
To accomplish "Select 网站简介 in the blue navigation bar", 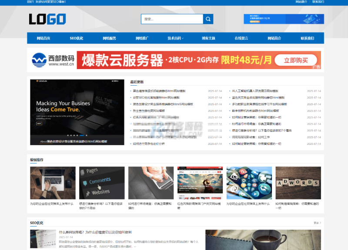I will point(274,38).
